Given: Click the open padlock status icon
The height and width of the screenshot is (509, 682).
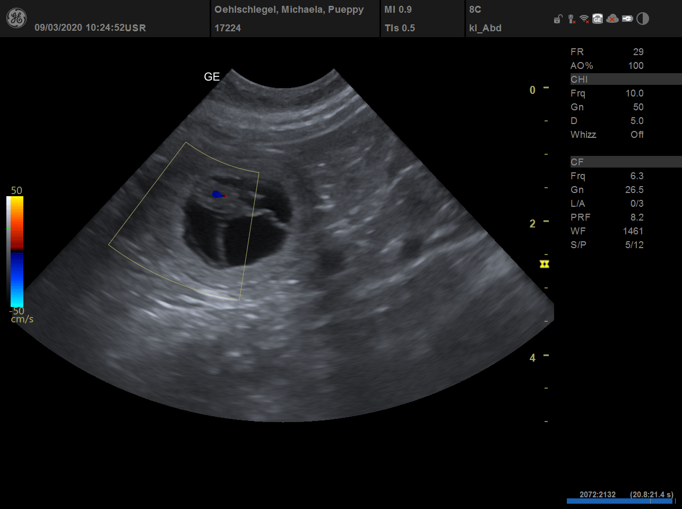Looking at the screenshot, I should [557, 20].
